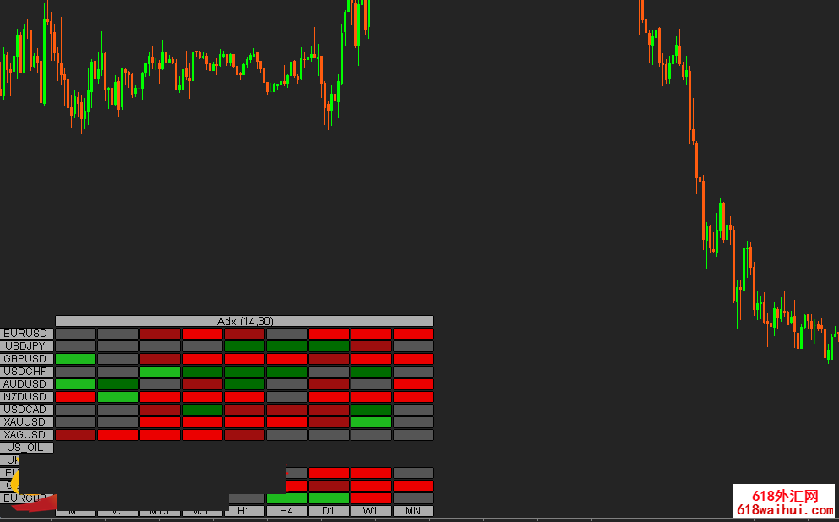Select the USDJPY symbol label
This screenshot has height=522, width=839.
coord(26,346)
